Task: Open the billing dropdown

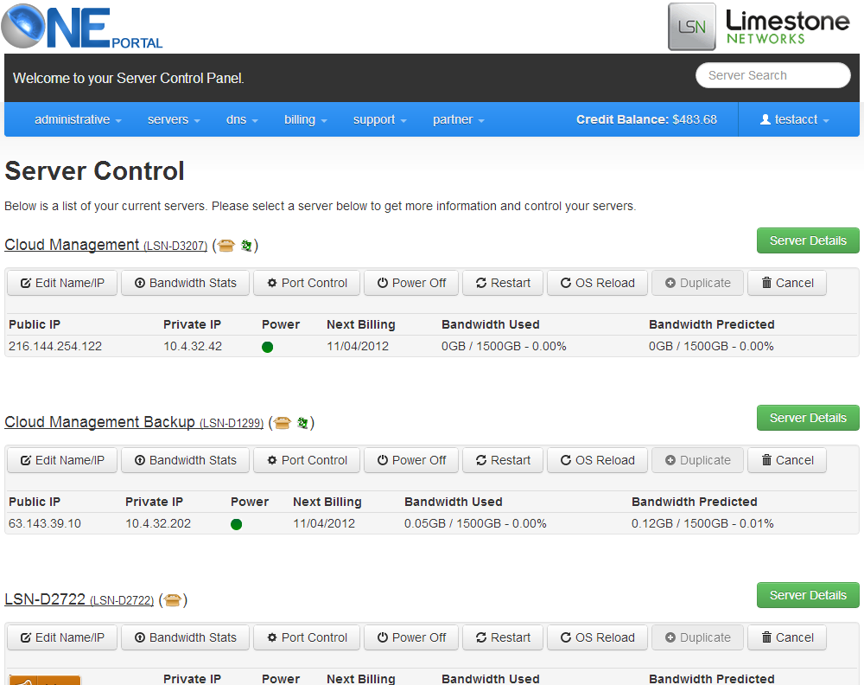Action: coord(305,119)
